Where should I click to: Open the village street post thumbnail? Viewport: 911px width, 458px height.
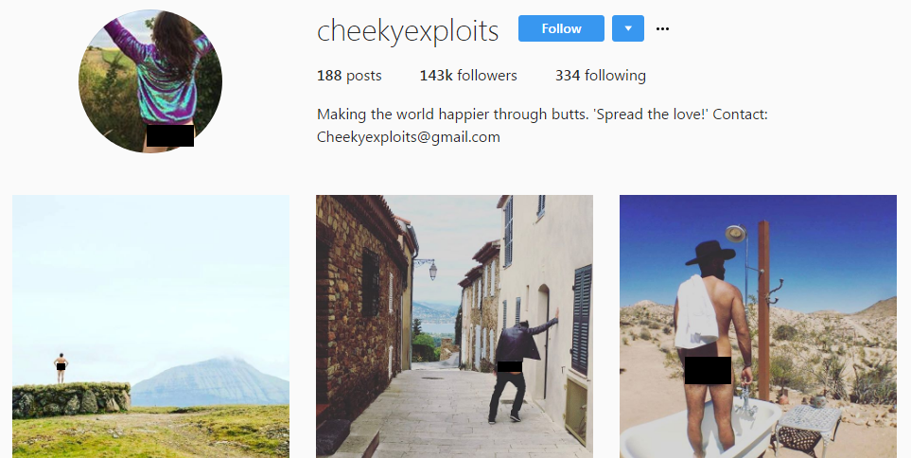click(454, 326)
